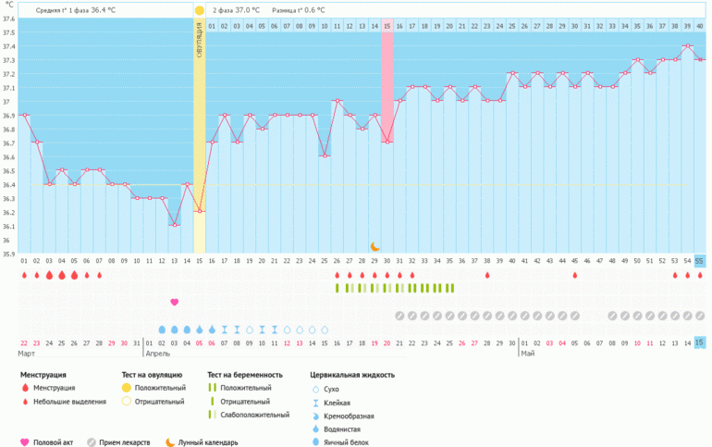This screenshot has height=447, width=712.
Task: Click medication icon on cycle day 48
Action: (x=612, y=316)
